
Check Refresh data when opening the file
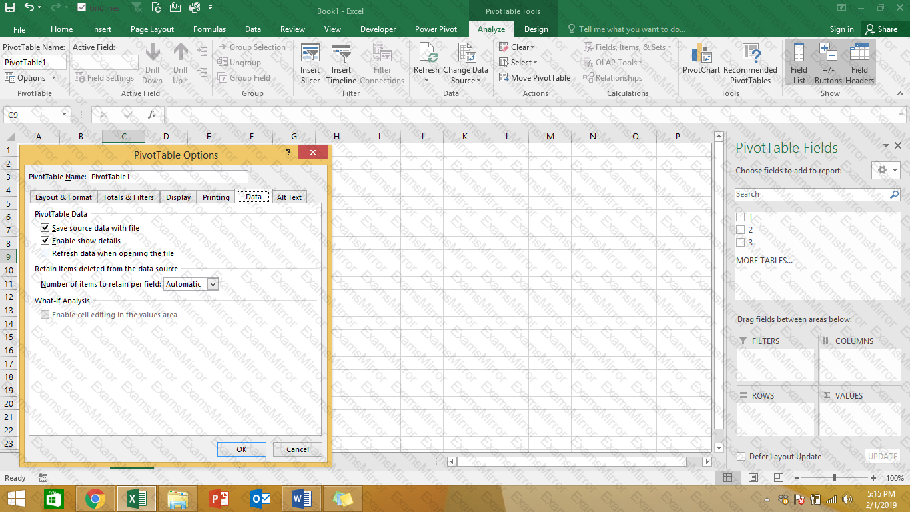[x=45, y=253]
